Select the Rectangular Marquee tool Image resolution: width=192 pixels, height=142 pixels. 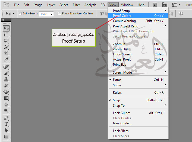click(6, 35)
